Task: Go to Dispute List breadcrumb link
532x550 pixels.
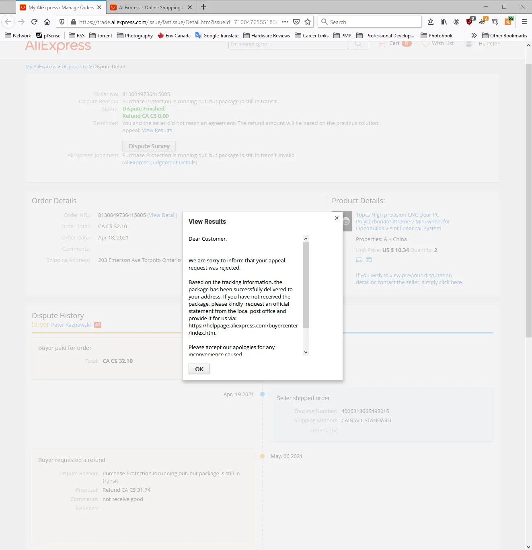Action: coord(74,67)
